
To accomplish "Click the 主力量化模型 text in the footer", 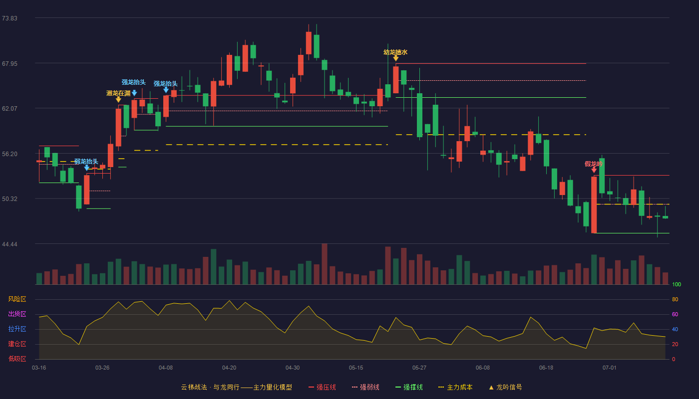I will tap(273, 387).
